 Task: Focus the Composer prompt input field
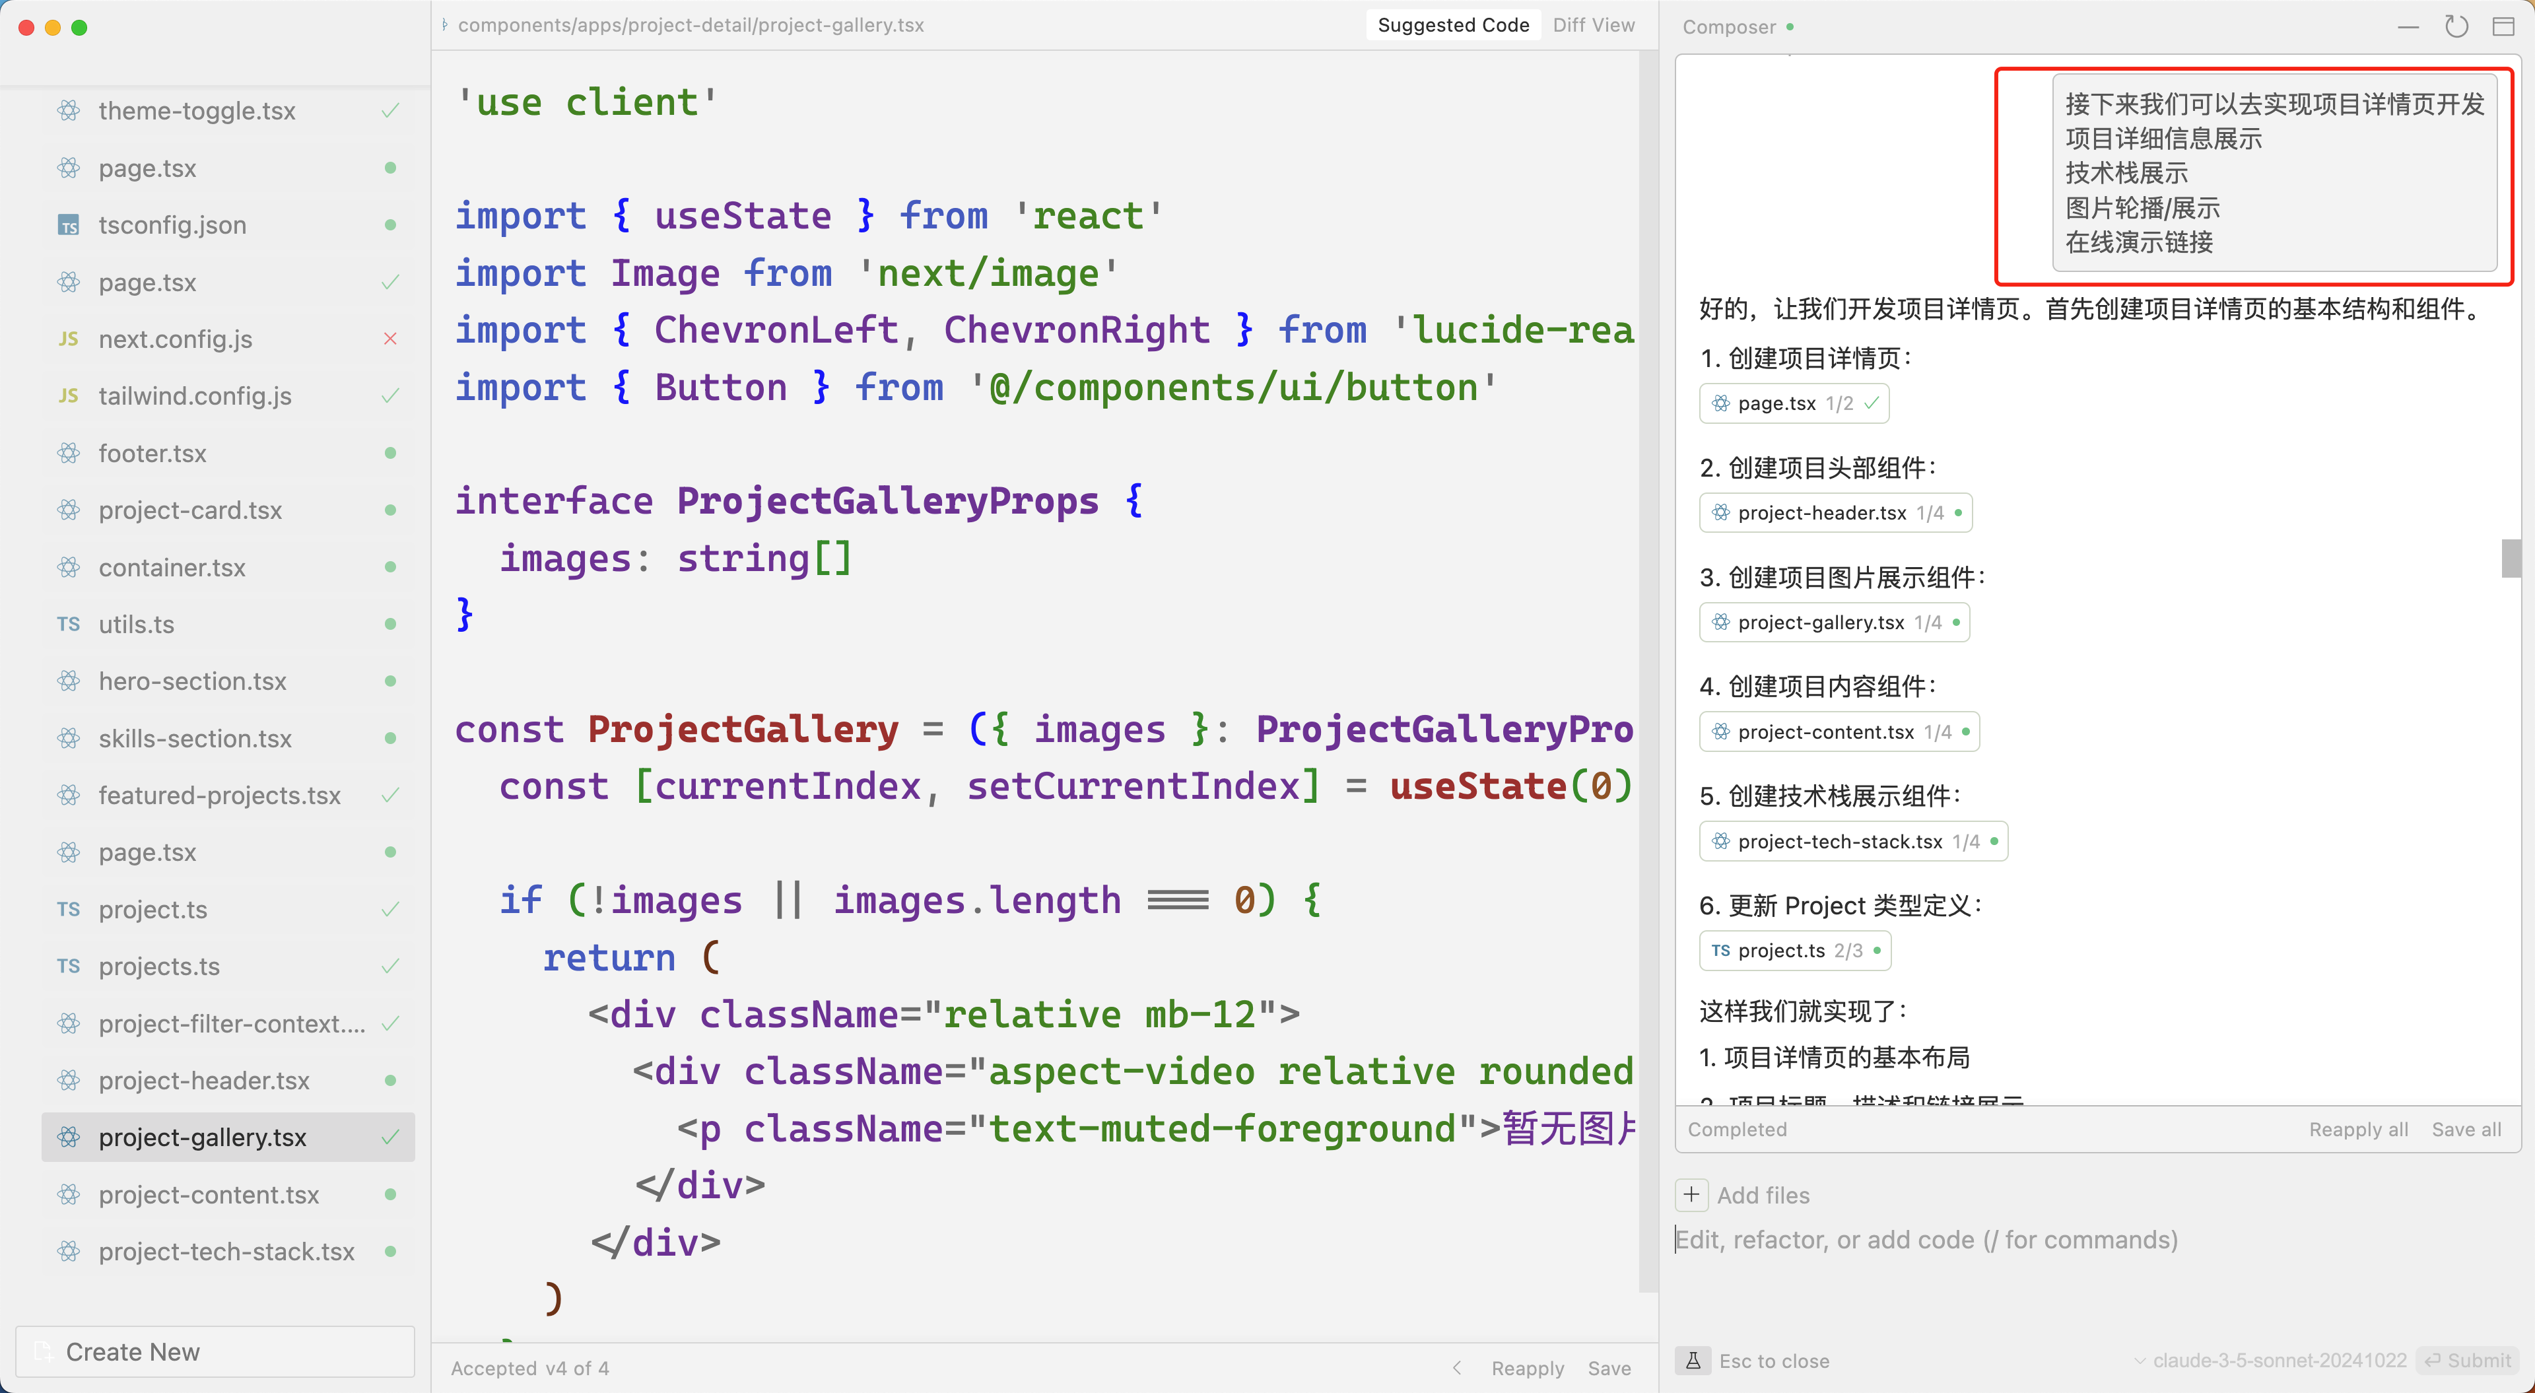2096,1240
